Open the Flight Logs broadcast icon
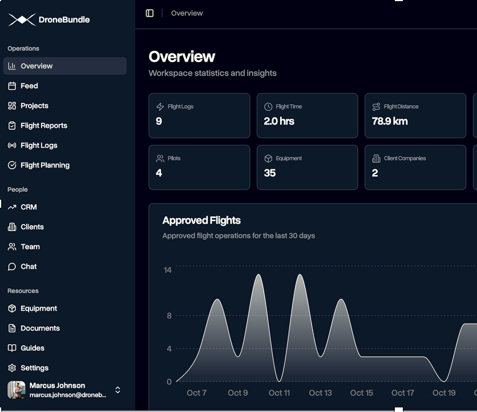Image resolution: width=477 pixels, height=412 pixels. pyautogui.click(x=12, y=145)
